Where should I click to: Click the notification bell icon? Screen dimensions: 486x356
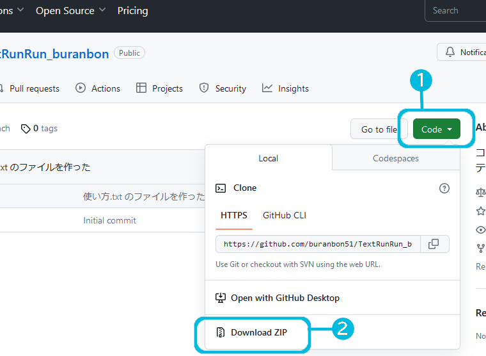tap(450, 53)
